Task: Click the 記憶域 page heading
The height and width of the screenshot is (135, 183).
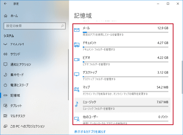Action: click(83, 16)
